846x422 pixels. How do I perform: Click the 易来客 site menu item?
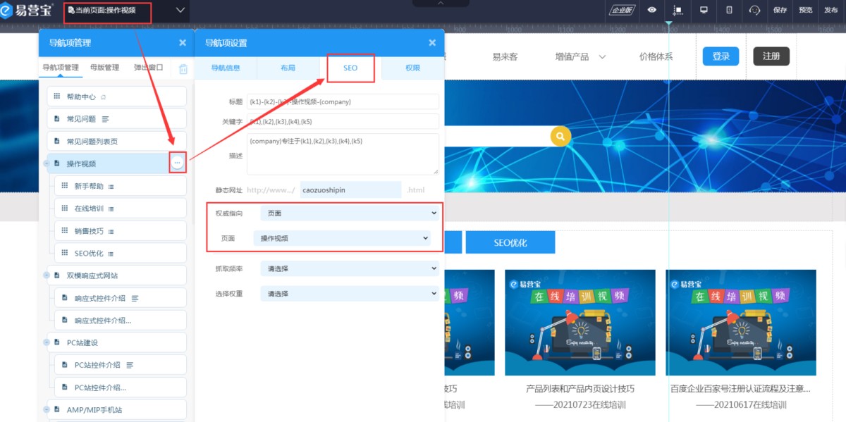click(x=505, y=56)
